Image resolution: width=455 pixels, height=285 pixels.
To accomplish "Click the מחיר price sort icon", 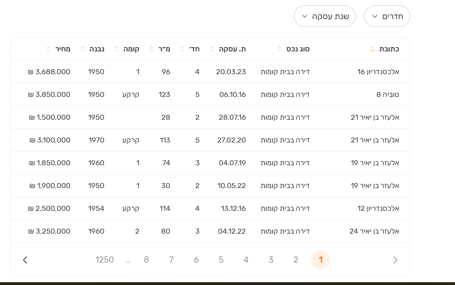I will click(48, 49).
